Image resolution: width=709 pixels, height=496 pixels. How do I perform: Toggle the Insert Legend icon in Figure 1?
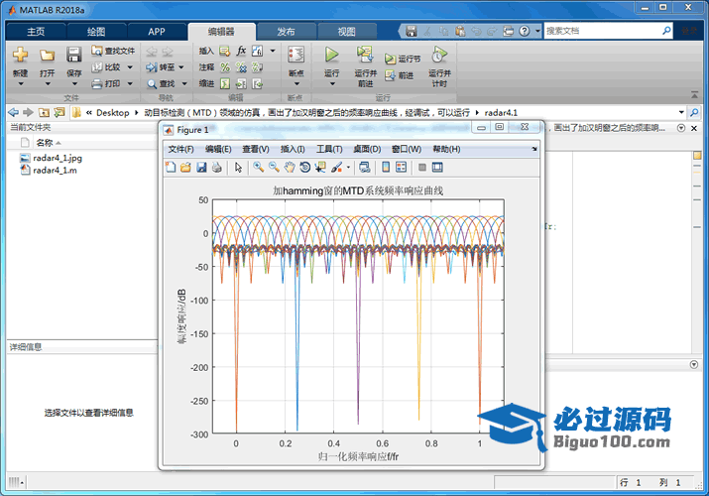pos(401,168)
